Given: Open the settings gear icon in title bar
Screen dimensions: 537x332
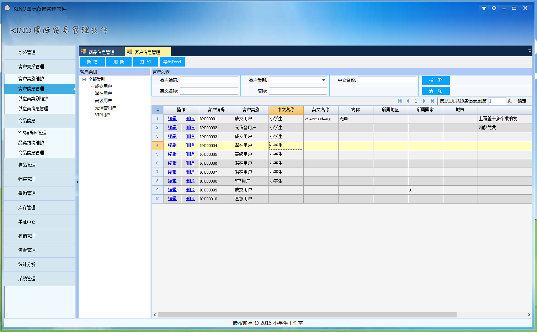Looking at the screenshot, I should tap(494, 8).
